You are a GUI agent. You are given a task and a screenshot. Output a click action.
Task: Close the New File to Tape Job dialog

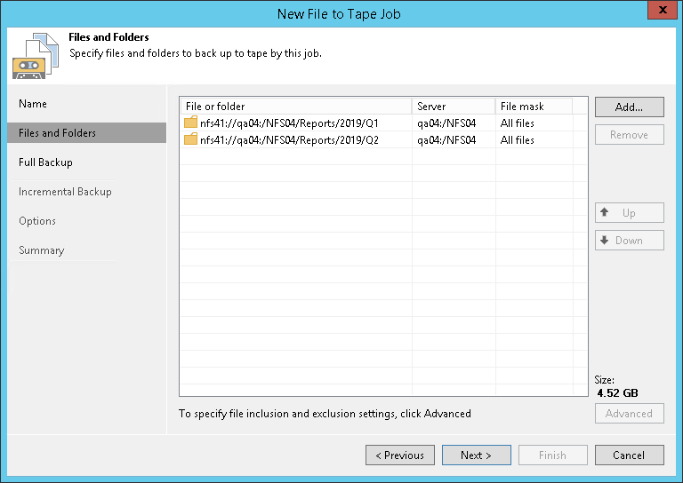(659, 12)
